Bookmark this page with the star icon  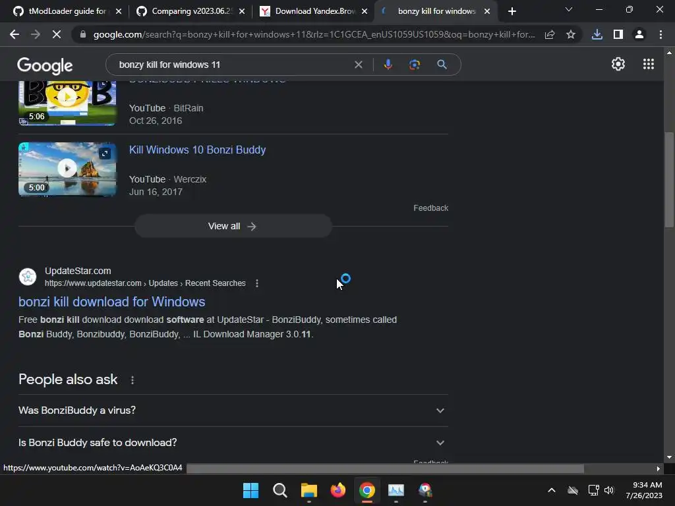pos(571,34)
